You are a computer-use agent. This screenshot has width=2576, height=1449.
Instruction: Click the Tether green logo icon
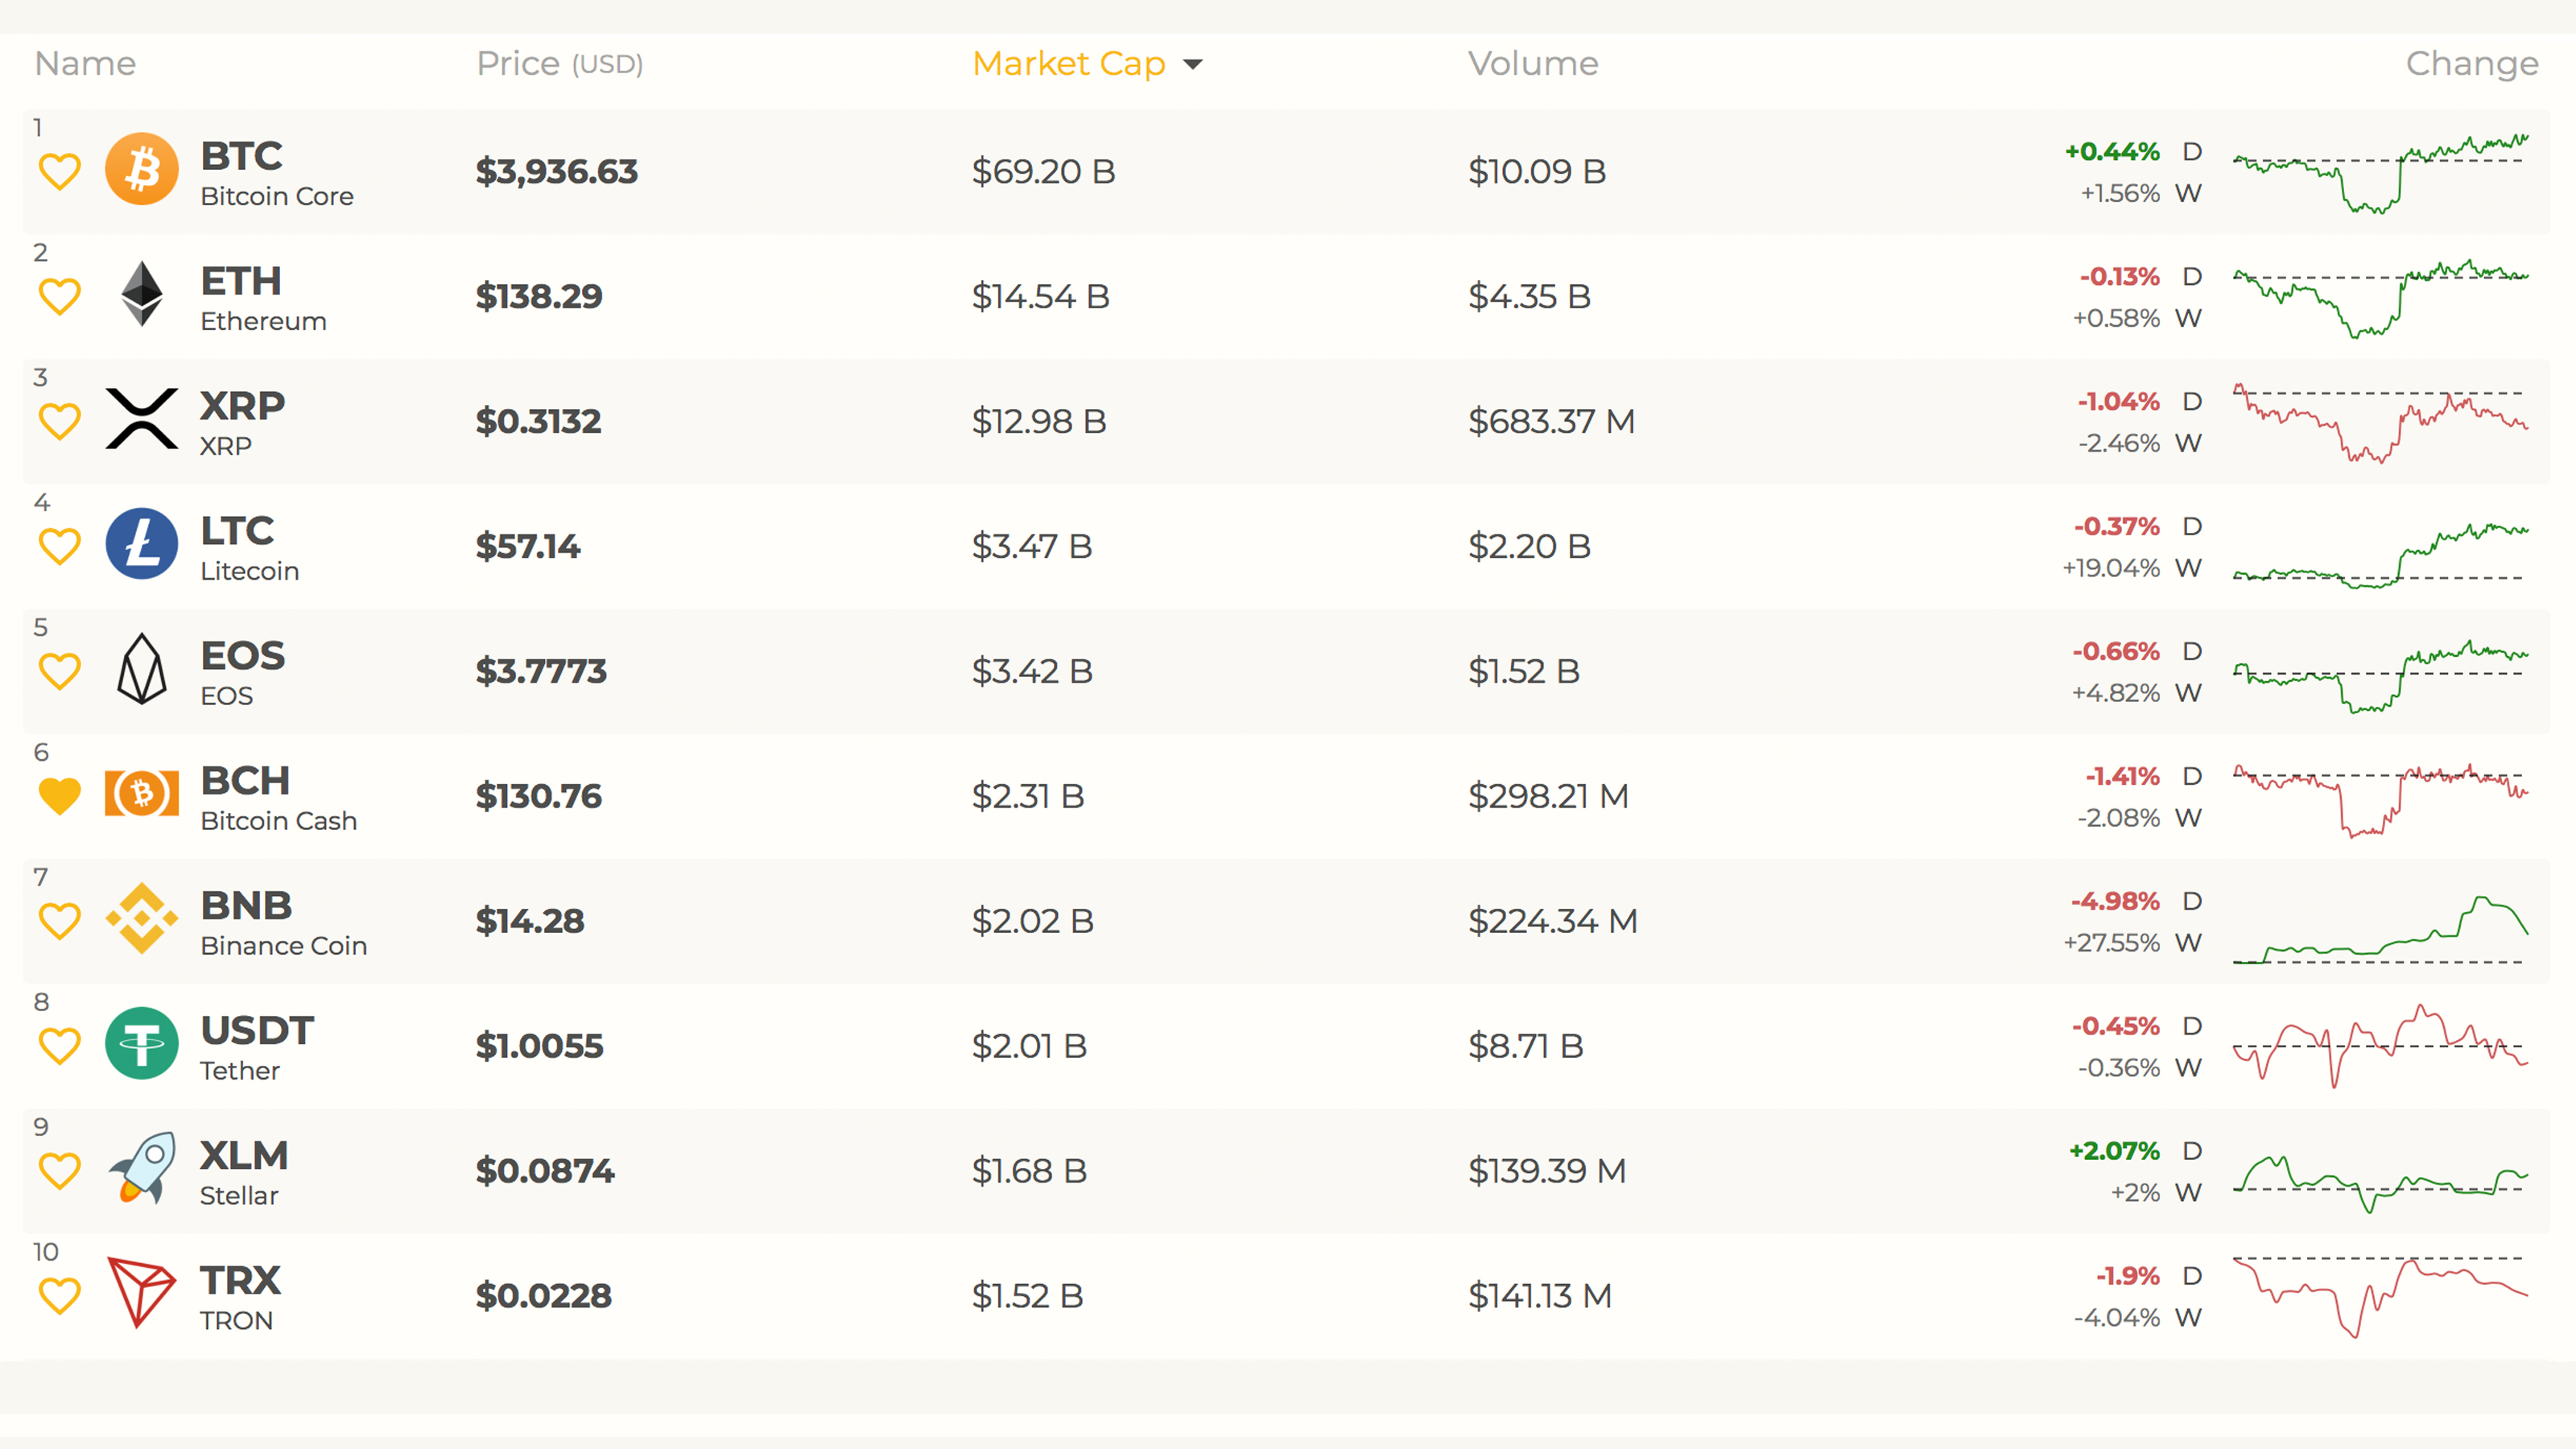[141, 1043]
